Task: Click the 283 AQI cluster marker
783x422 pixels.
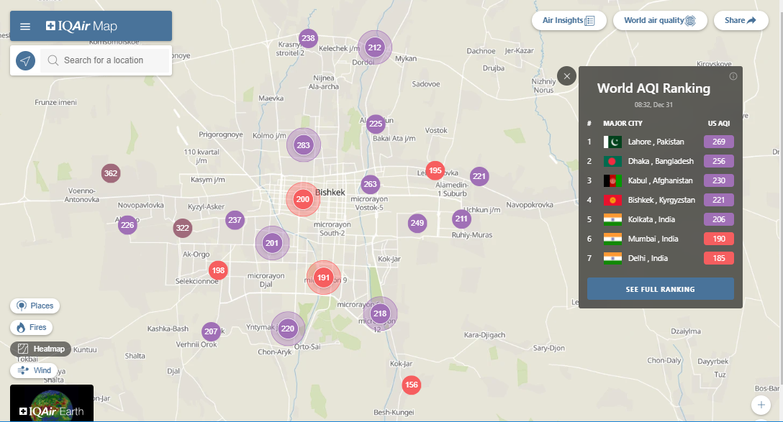Action: (304, 145)
